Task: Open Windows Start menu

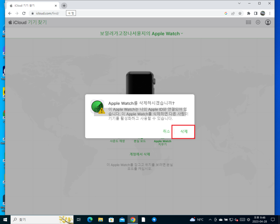Action: (x=5, y=220)
